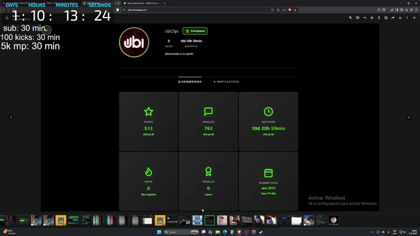Open emoji reaction smiley icon

click(x=386, y=18)
